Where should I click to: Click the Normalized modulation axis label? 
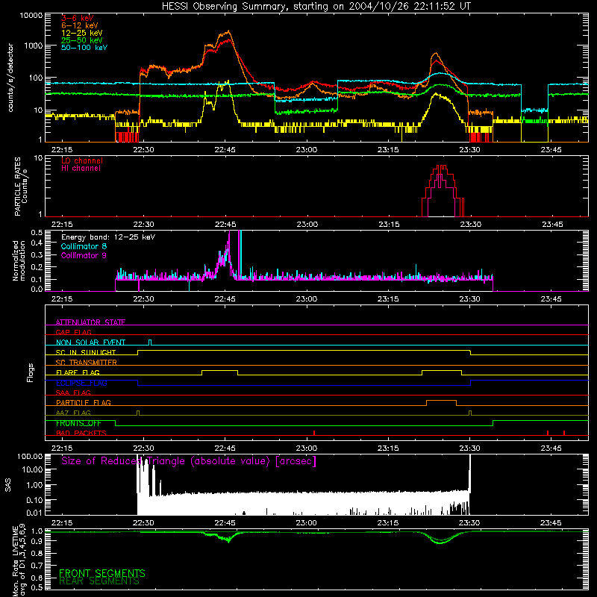tap(19, 260)
